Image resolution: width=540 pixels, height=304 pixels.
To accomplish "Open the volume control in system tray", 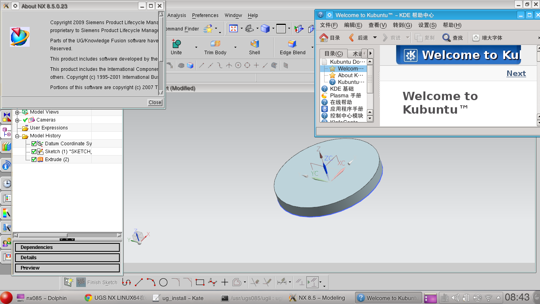I will pyautogui.click(x=455, y=298).
